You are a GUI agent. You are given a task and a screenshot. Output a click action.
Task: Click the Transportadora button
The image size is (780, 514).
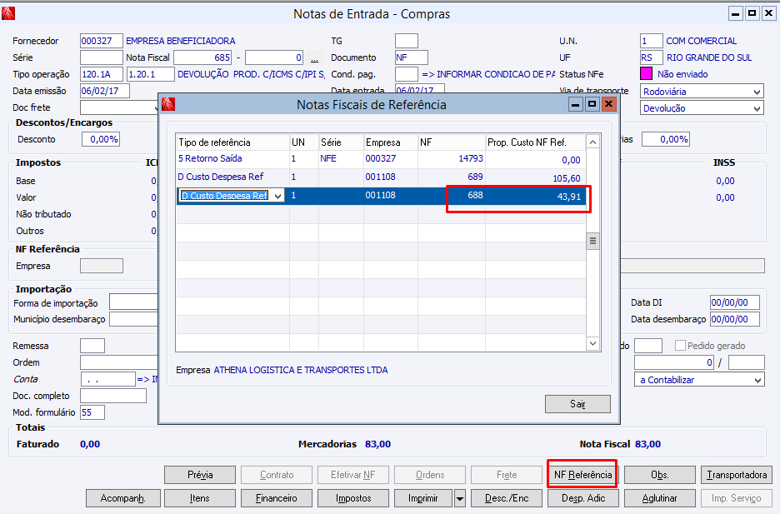click(x=737, y=475)
